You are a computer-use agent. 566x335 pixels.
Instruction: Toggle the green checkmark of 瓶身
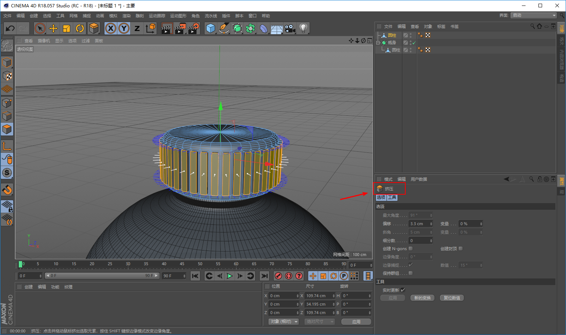414,43
